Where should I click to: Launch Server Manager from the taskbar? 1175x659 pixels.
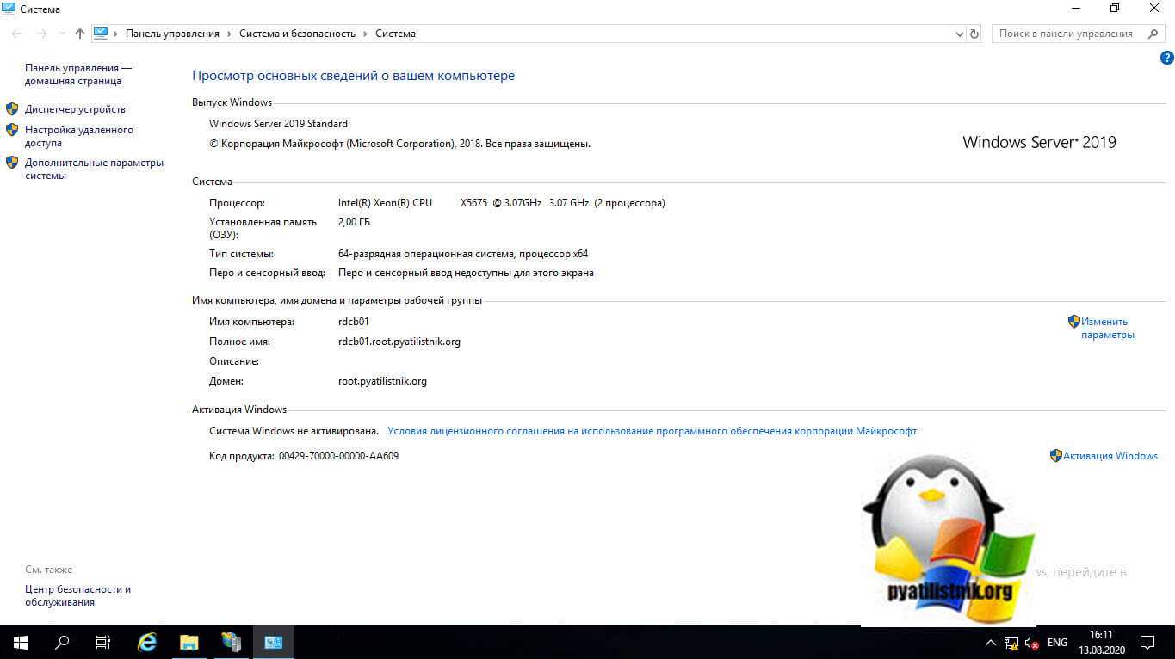click(x=231, y=642)
